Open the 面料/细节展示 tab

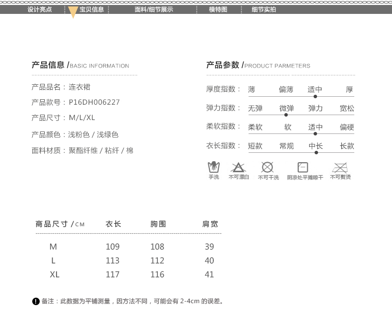coord(154,9)
